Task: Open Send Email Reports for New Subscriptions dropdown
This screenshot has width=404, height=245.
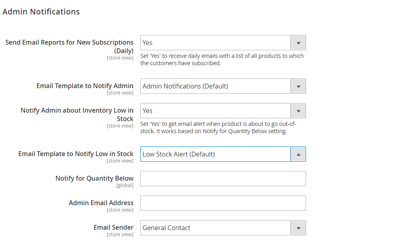Action: 223,43
